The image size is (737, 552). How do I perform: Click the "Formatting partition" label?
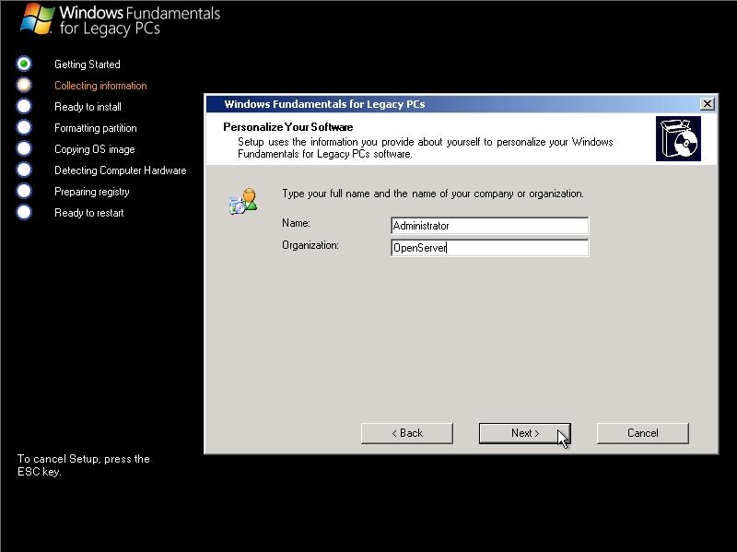(96, 128)
